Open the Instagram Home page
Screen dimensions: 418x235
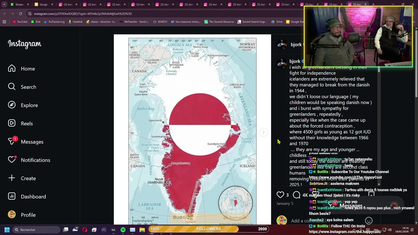coord(22,69)
